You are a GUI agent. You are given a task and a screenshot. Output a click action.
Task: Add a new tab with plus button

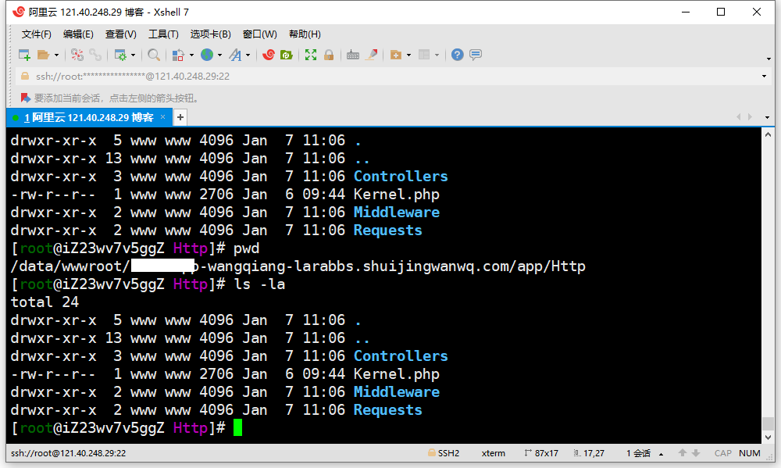click(x=180, y=117)
